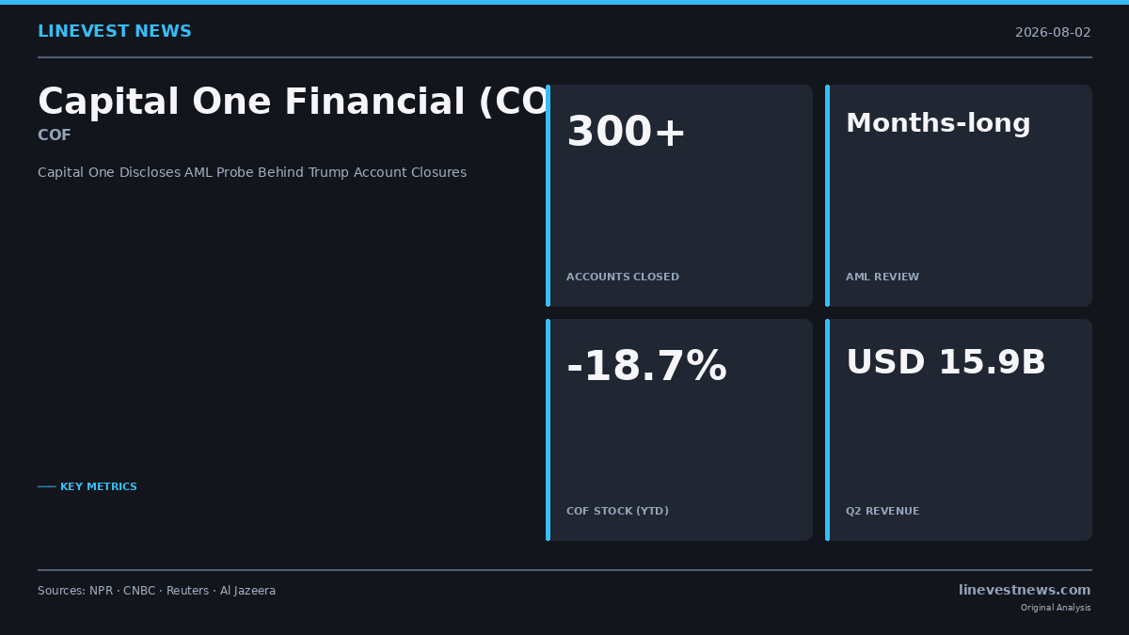Open the 300+ accounts closed card

tap(679, 196)
